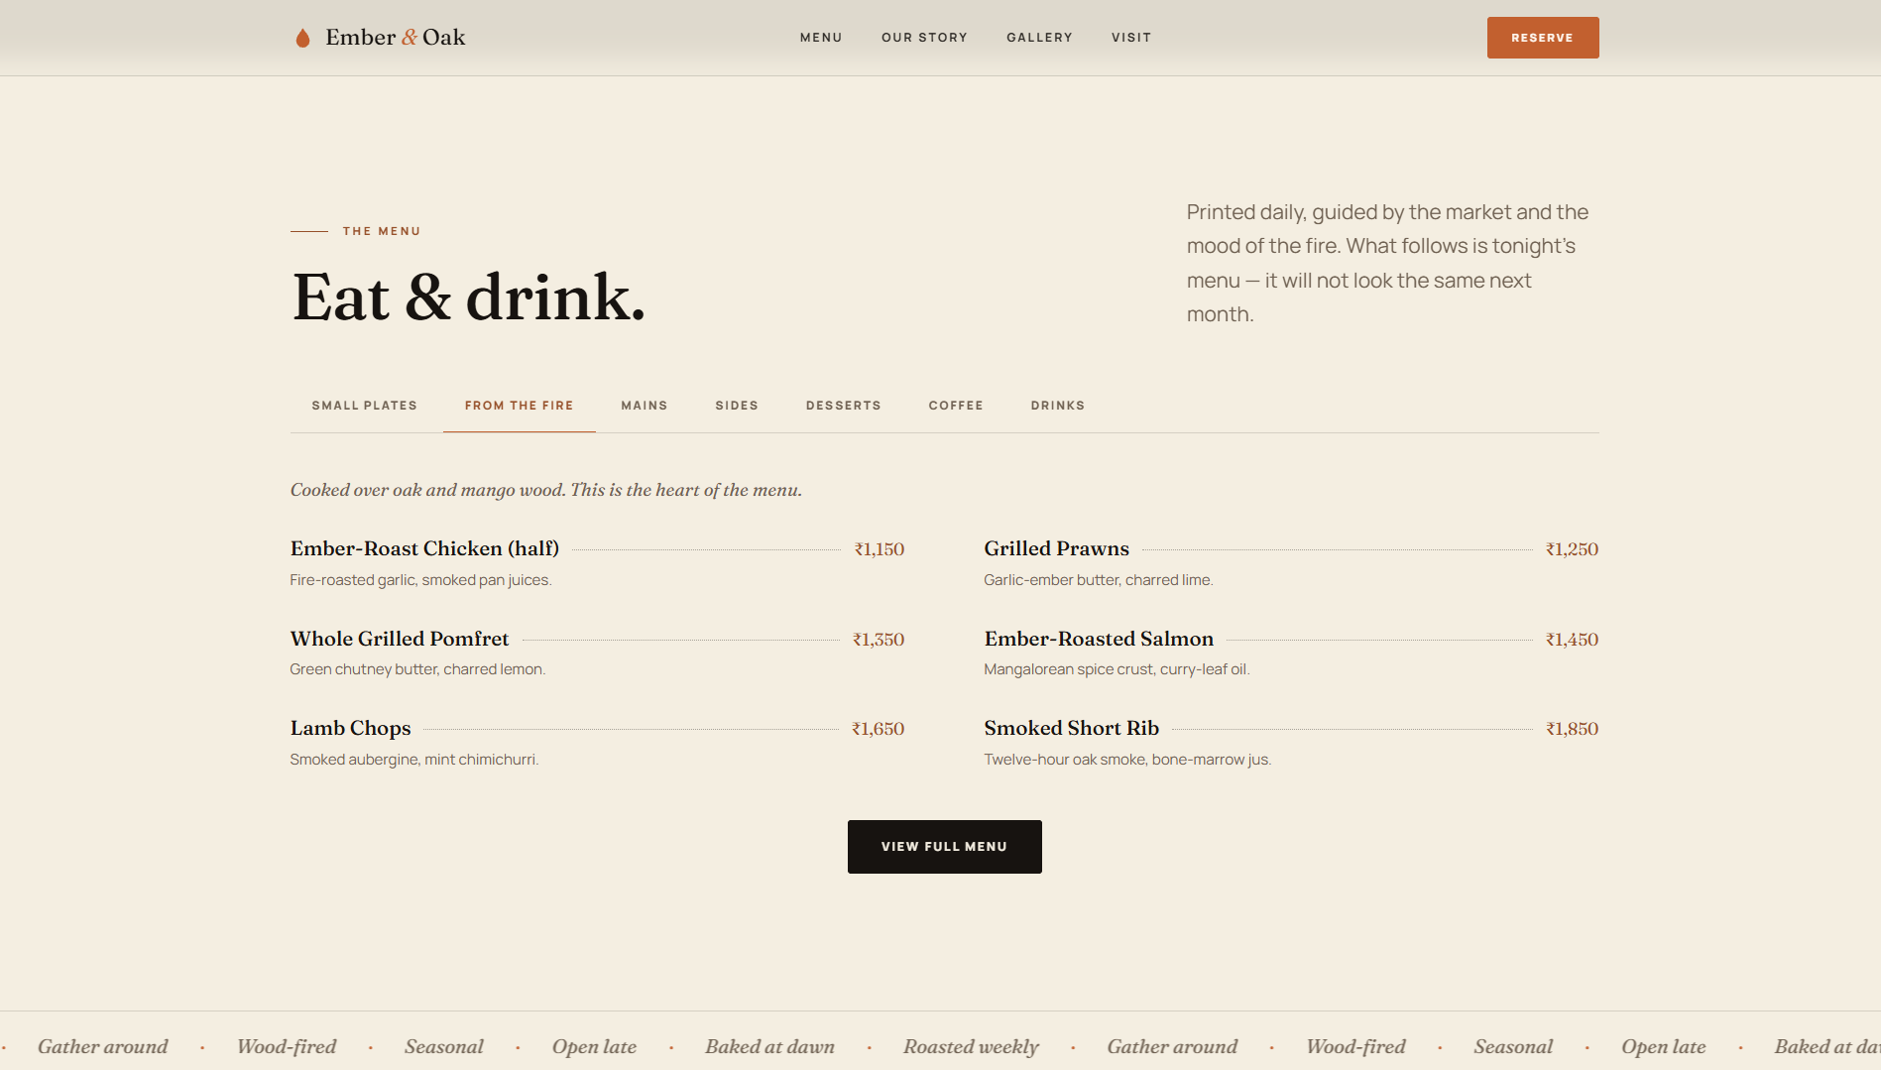The width and height of the screenshot is (1881, 1070).
Task: Click 'Mangalorean spice crust, curry-leaf oil' description
Action: pos(1117,669)
